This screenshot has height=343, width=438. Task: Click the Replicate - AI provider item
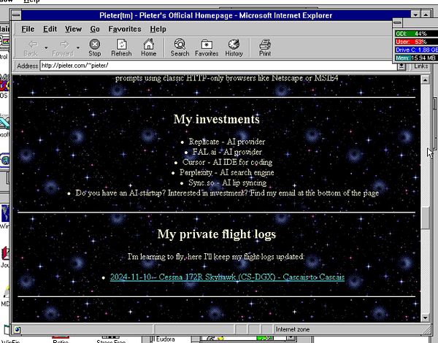click(x=226, y=142)
